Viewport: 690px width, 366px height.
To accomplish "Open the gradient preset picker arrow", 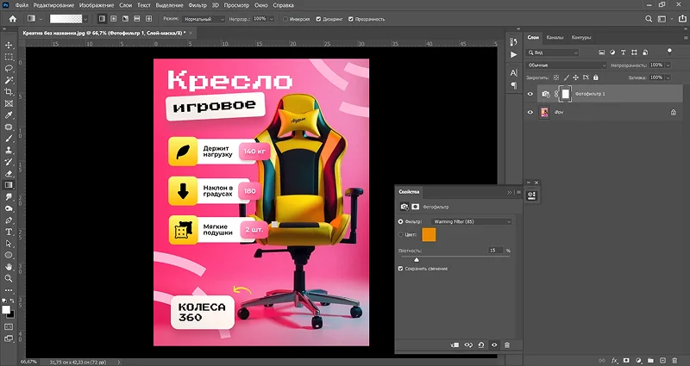I will pyautogui.click(x=85, y=19).
